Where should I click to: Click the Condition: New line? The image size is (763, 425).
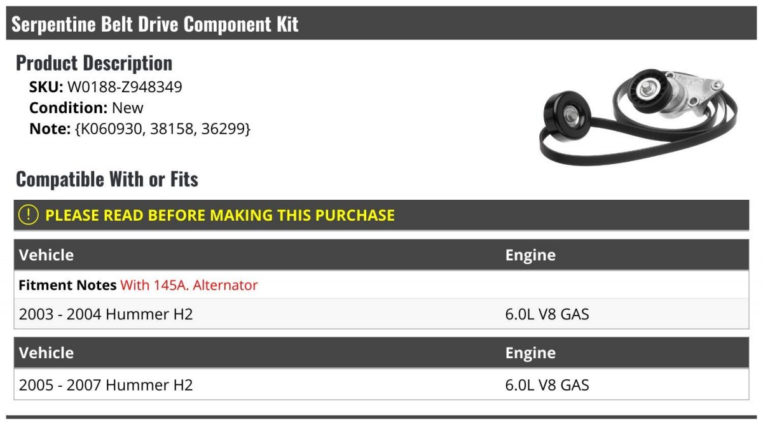(86, 108)
